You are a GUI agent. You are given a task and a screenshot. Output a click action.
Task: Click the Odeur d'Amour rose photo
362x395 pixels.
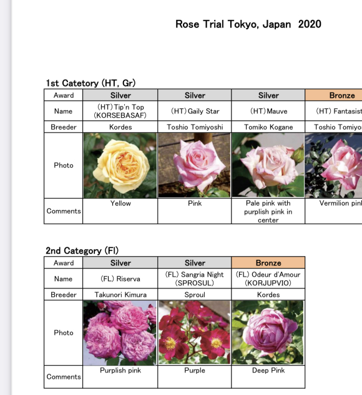point(268,332)
